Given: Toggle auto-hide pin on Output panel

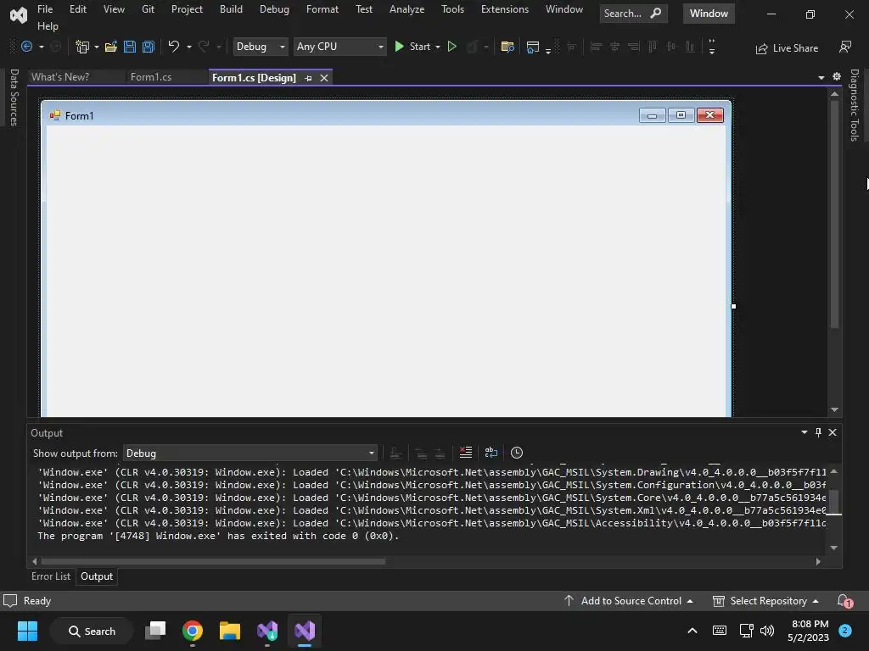Looking at the screenshot, I should click(x=819, y=432).
